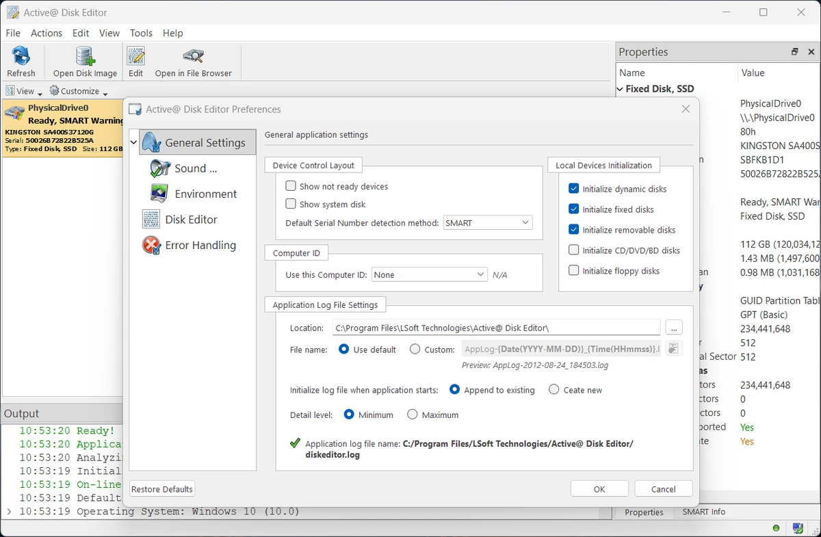Click the log file name template icon
This screenshot has height=537, width=821.
pos(673,348)
